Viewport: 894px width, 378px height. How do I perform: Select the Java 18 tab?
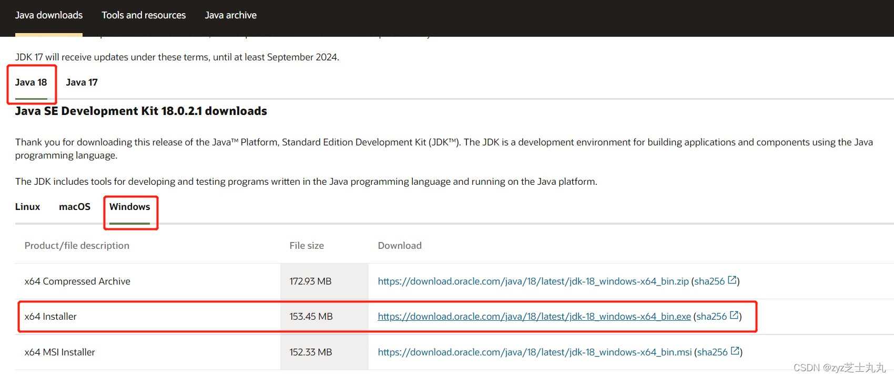click(x=31, y=82)
